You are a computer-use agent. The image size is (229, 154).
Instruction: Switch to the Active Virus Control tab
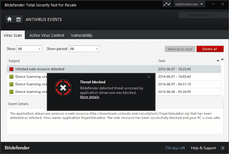(47, 35)
